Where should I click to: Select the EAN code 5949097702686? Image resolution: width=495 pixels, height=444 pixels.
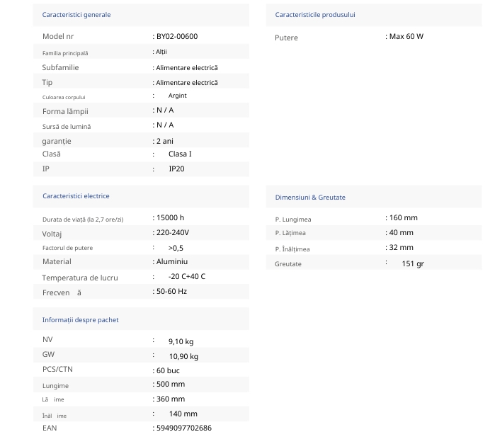(184, 428)
